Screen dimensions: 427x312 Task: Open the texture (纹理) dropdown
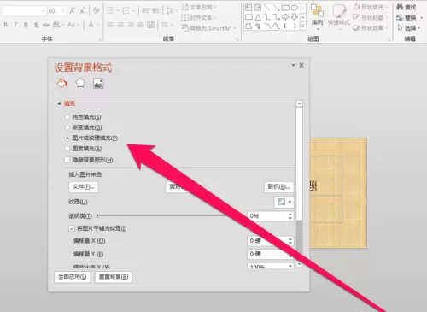284,202
